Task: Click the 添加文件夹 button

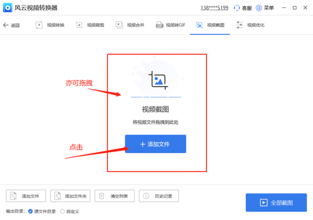Action: pos(70,196)
